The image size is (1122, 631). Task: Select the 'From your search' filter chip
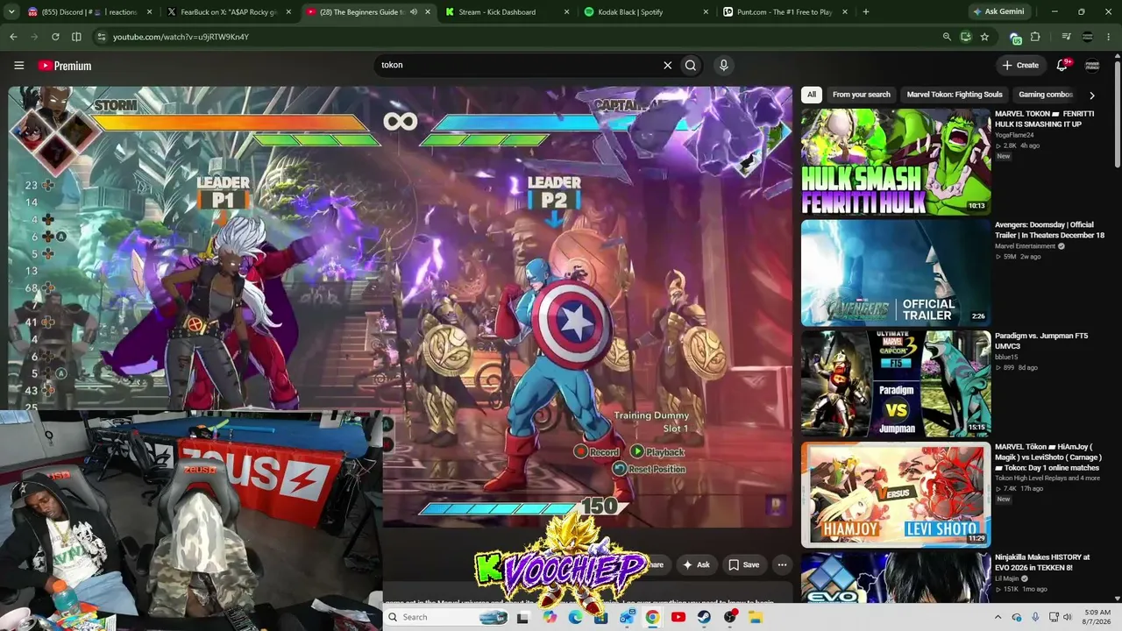(x=861, y=95)
